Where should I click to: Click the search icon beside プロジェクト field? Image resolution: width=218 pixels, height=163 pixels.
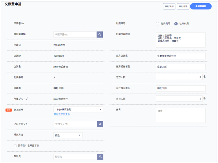click(x=100, y=124)
